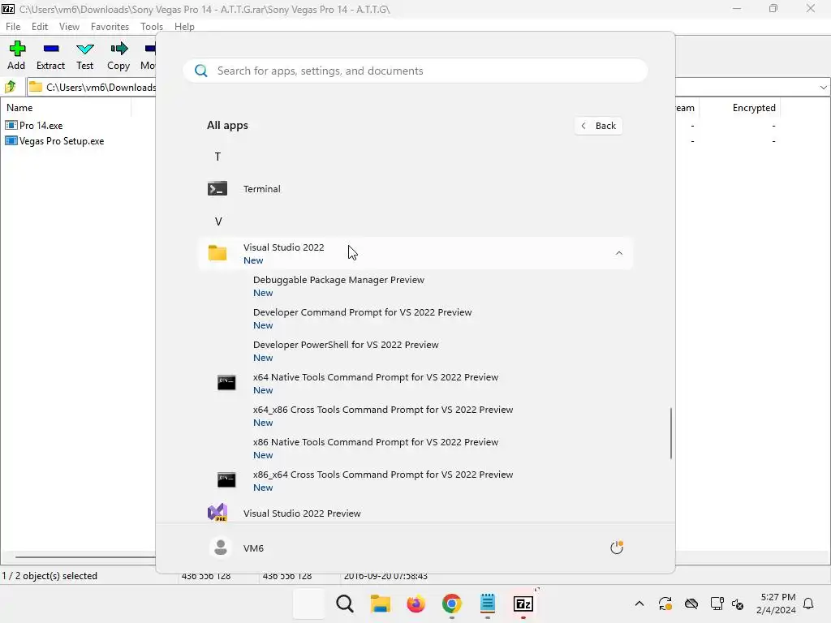This screenshot has width=831, height=623.
Task: Click the cloud sync tray icon
Action: (x=691, y=604)
